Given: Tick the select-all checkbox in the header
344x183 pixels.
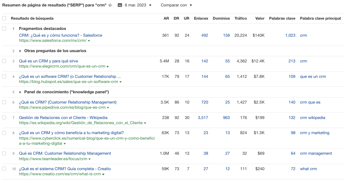Looking at the screenshot, I should point(4,18).
